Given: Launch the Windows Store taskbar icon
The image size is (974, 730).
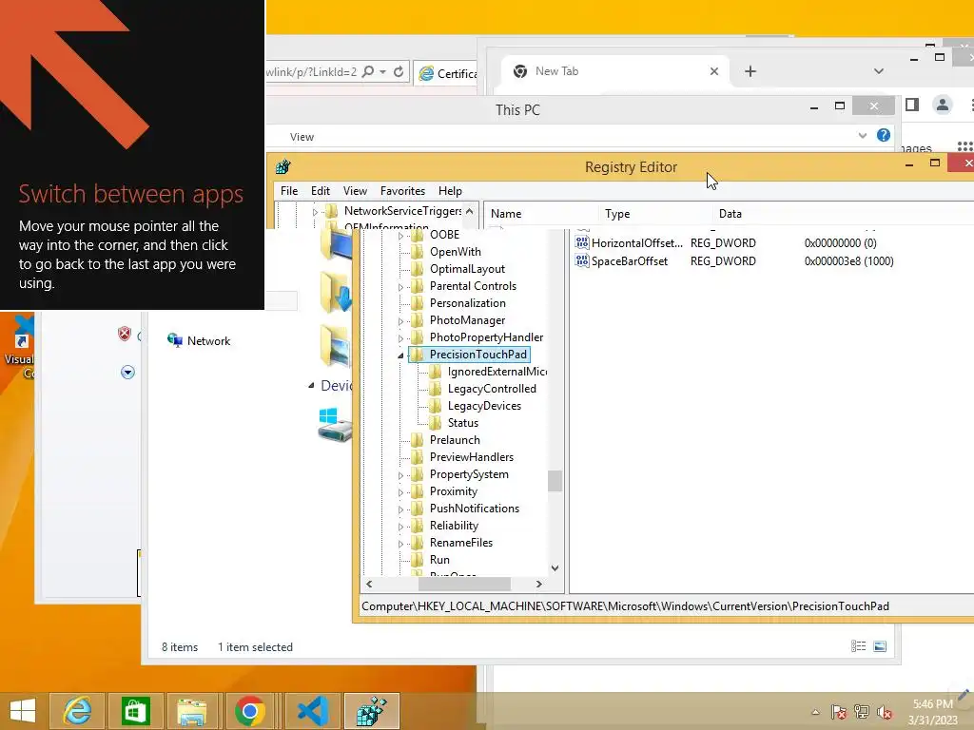Looking at the screenshot, I should tap(135, 711).
